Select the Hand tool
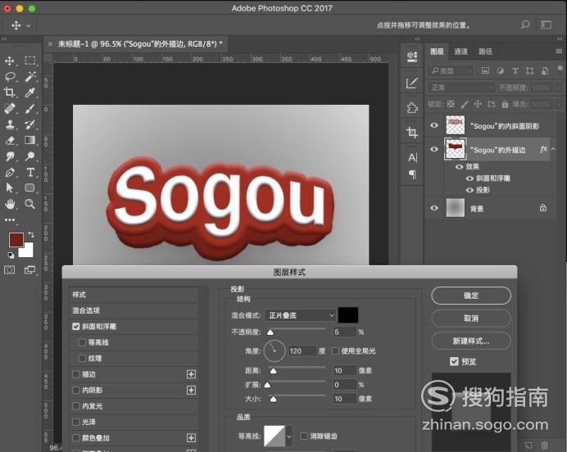 coord(10,204)
